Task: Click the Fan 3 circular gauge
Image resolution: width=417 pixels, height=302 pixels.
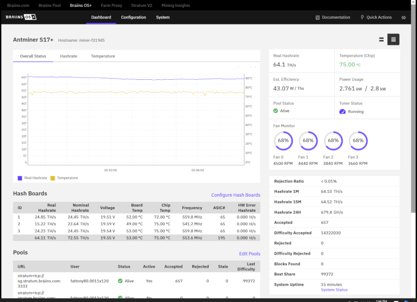Action: tap(358, 141)
